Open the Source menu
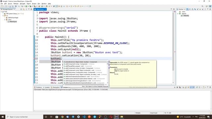 (10, 4)
